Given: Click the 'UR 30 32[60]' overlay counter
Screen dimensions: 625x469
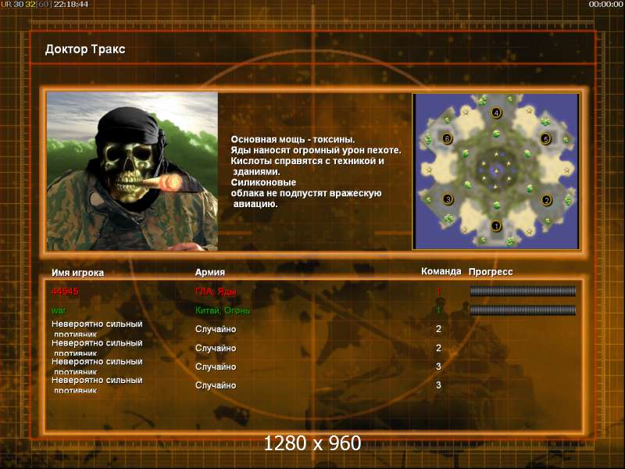Looking at the screenshot, I should (27, 4).
